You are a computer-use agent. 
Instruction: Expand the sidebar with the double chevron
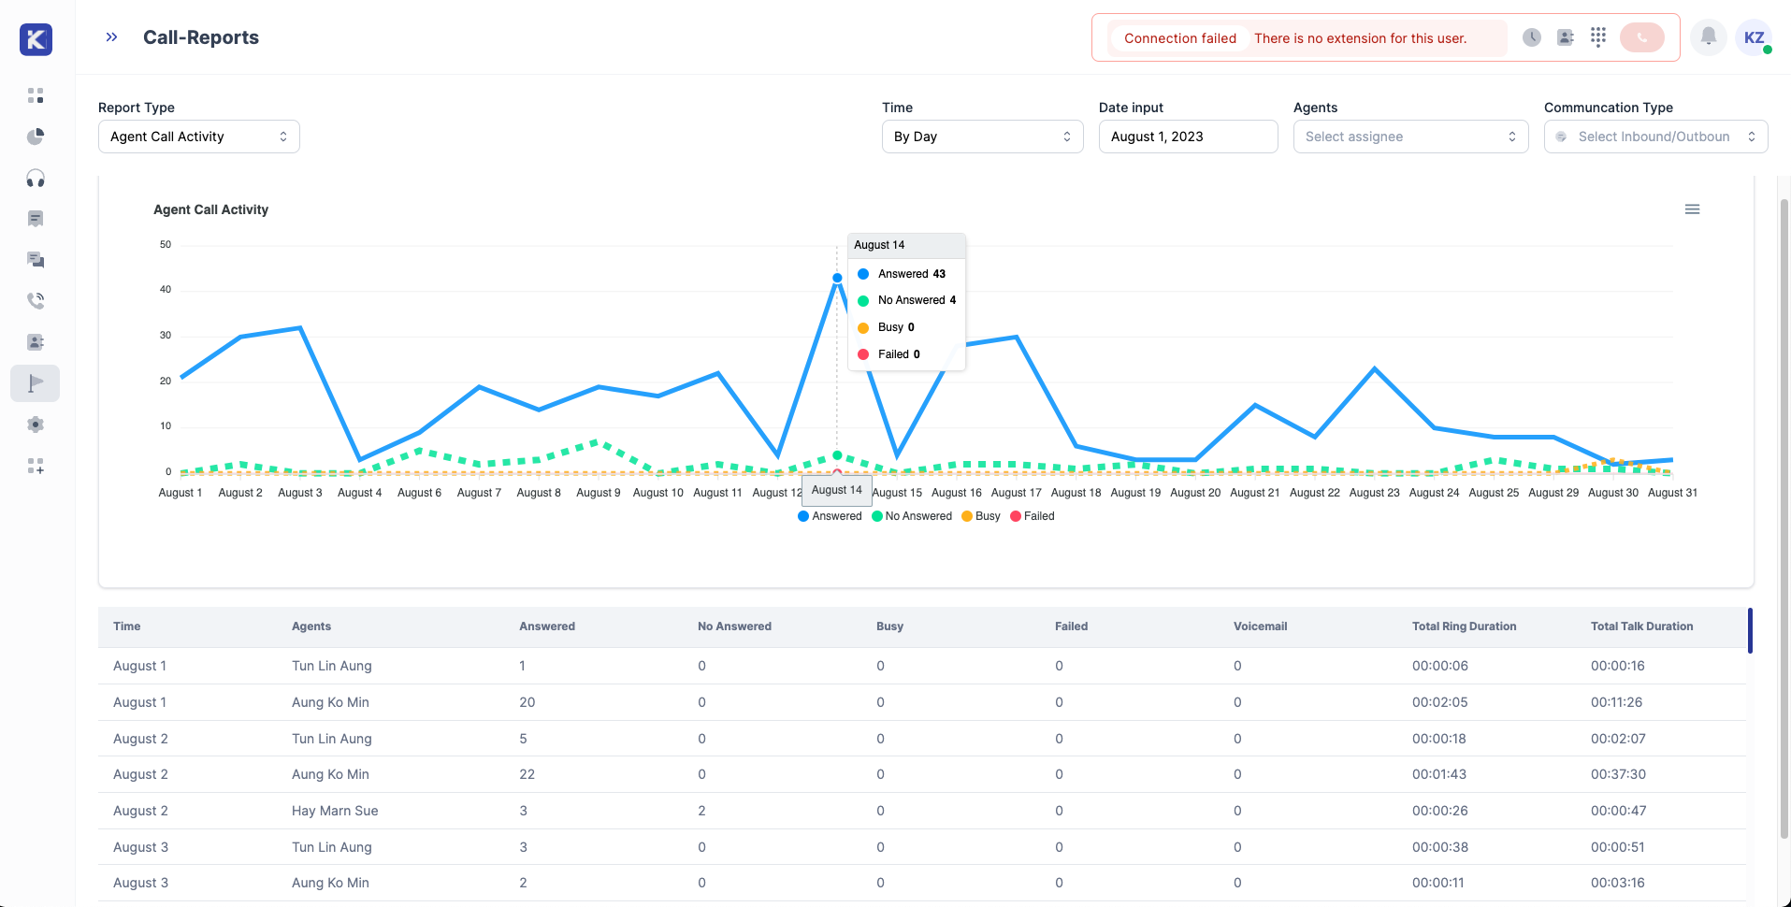(112, 37)
